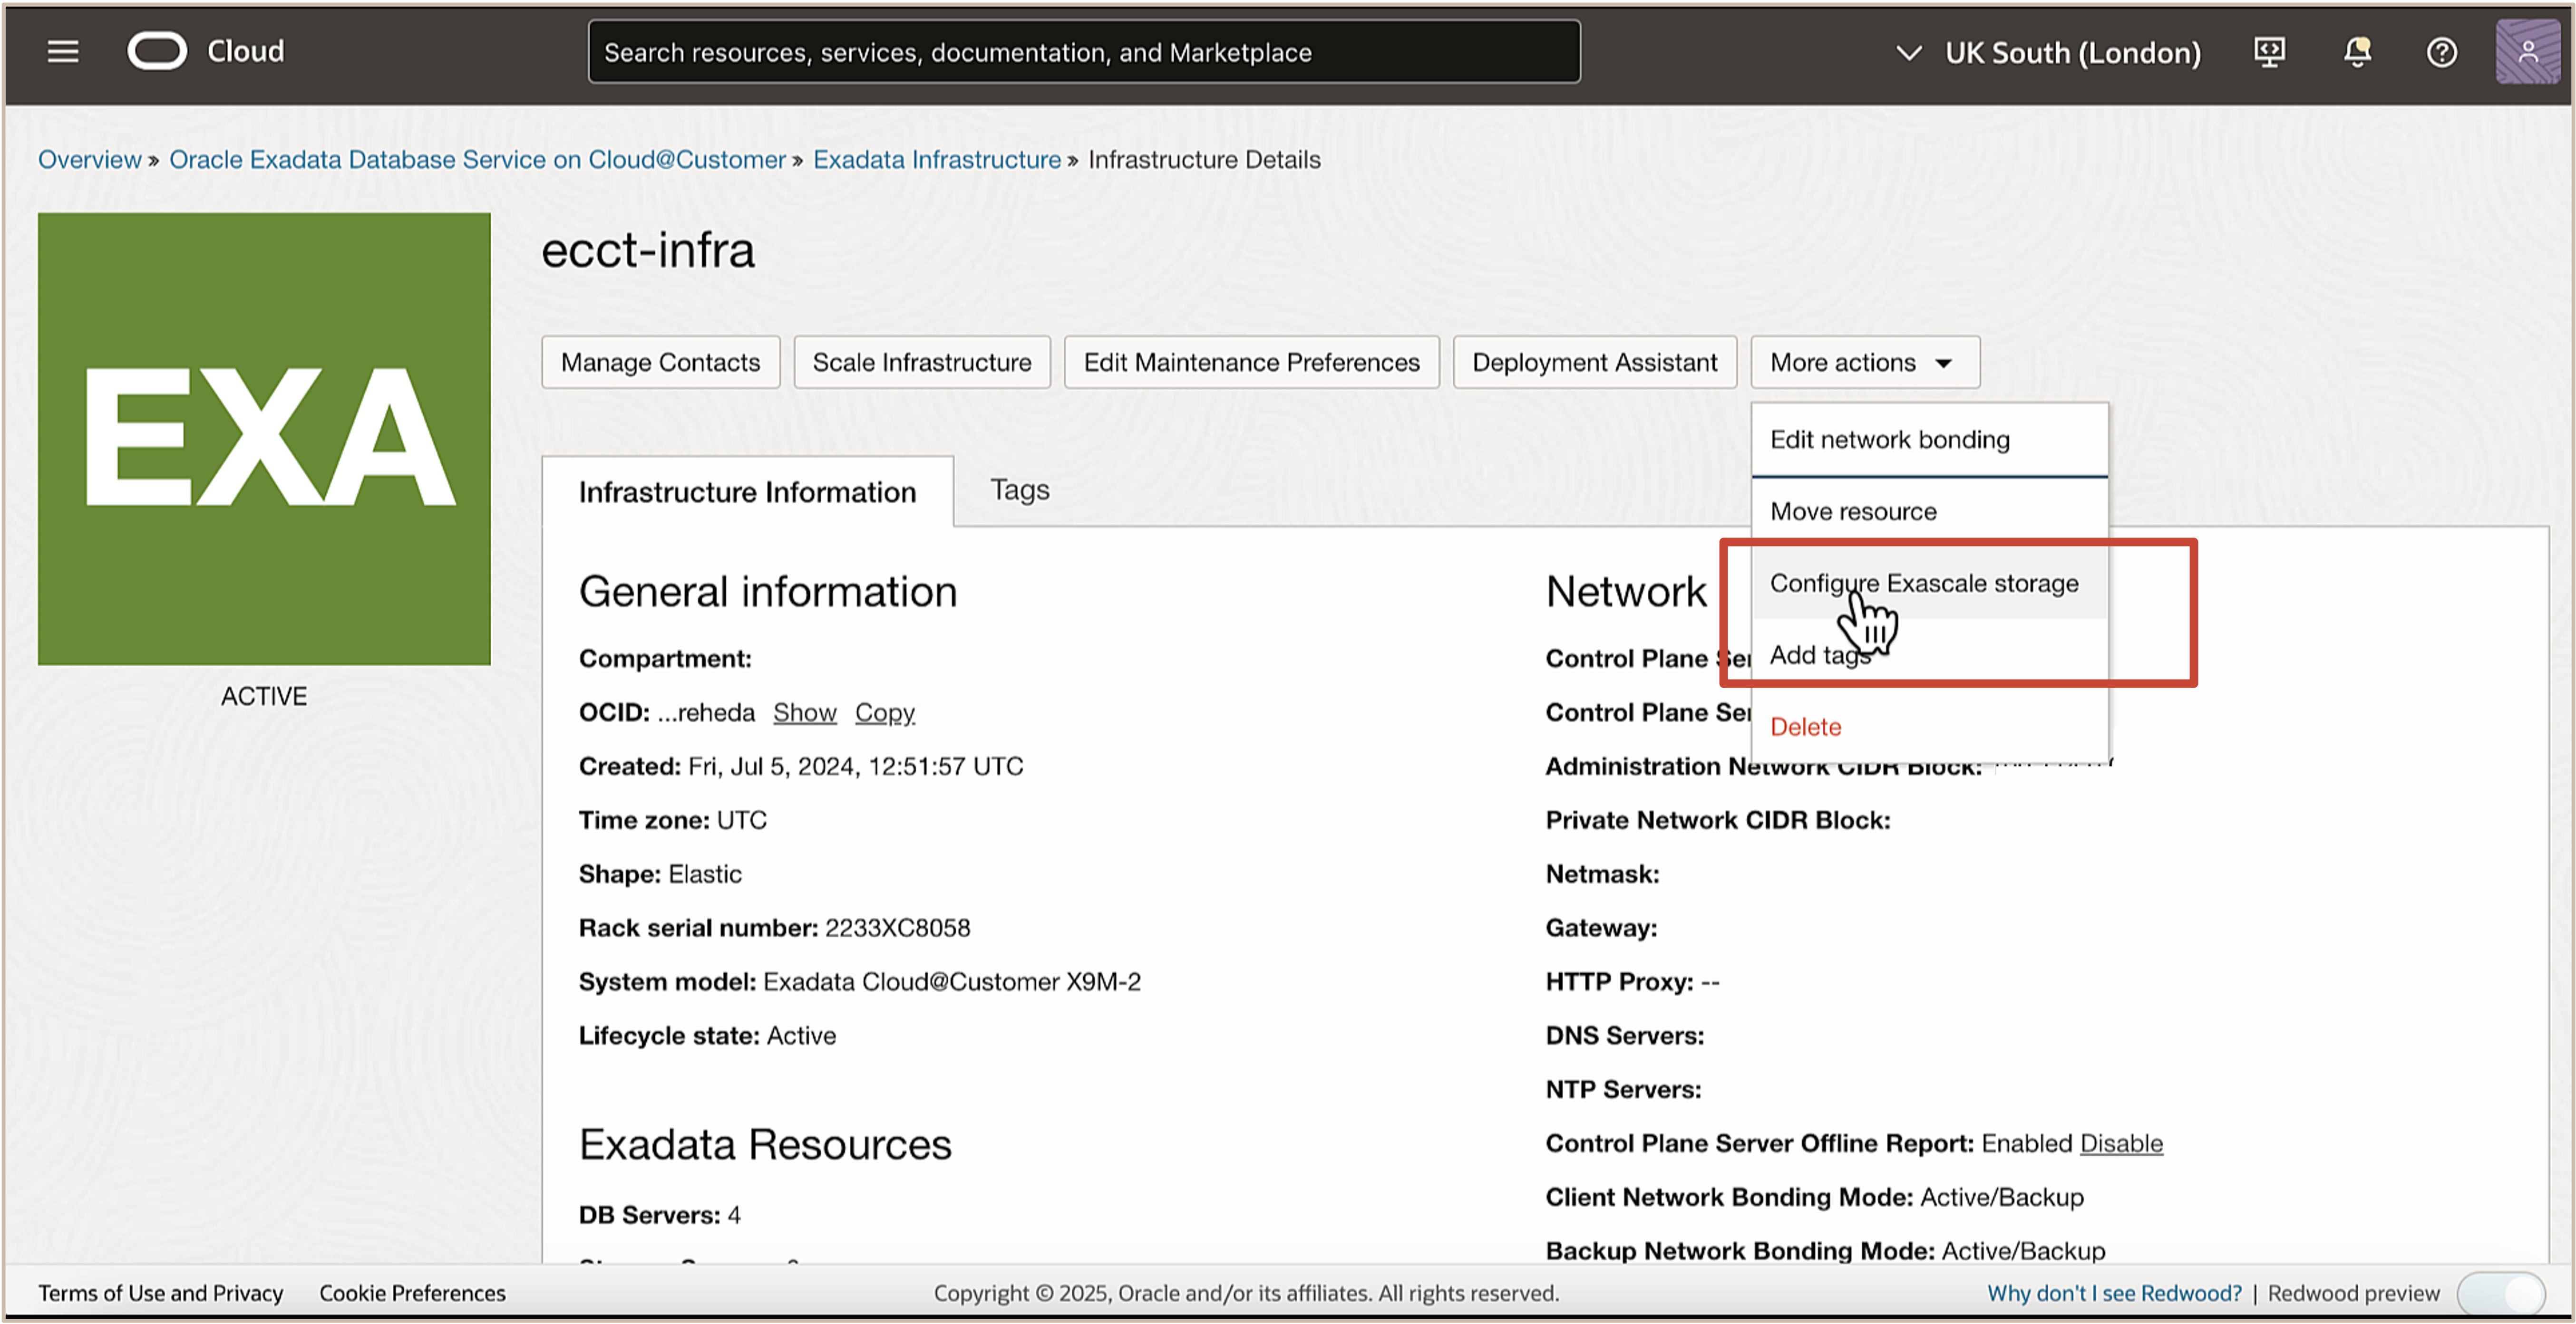Click the green EXA resource thumbnail
Image resolution: width=2576 pixels, height=1324 pixels.
point(264,439)
